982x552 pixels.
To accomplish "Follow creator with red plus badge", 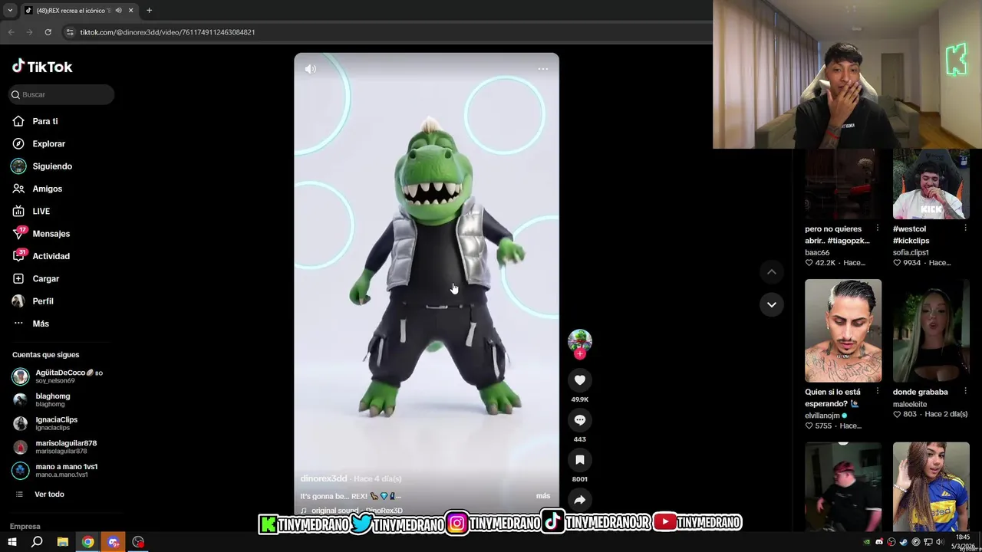I will click(x=580, y=354).
